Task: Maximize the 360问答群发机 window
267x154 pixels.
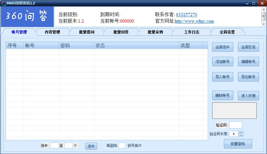Action: coord(254,4)
